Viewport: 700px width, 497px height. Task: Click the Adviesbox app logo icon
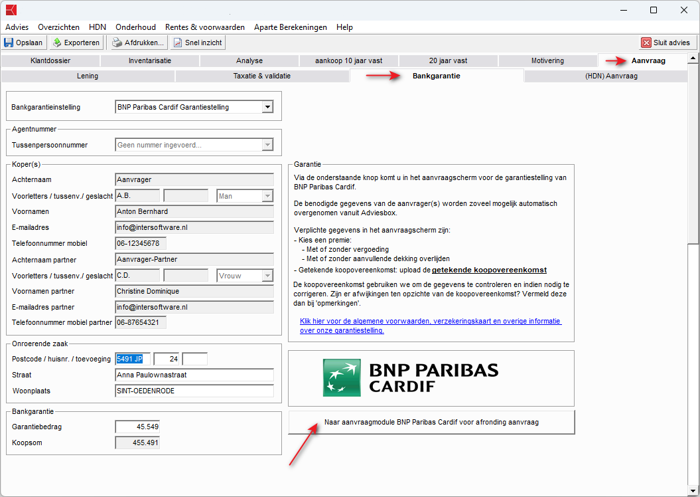coord(11,10)
